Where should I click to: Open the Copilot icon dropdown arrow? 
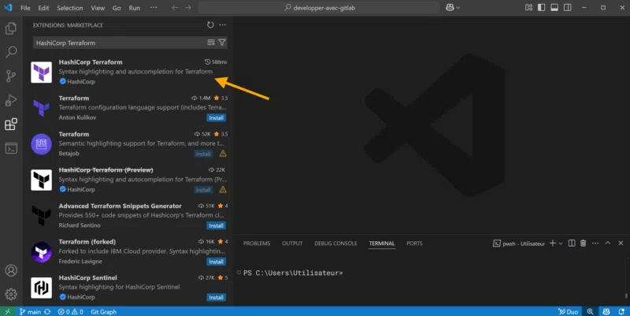click(x=458, y=8)
